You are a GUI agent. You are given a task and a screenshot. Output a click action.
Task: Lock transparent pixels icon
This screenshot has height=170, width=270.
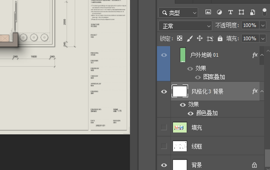coord(179,38)
